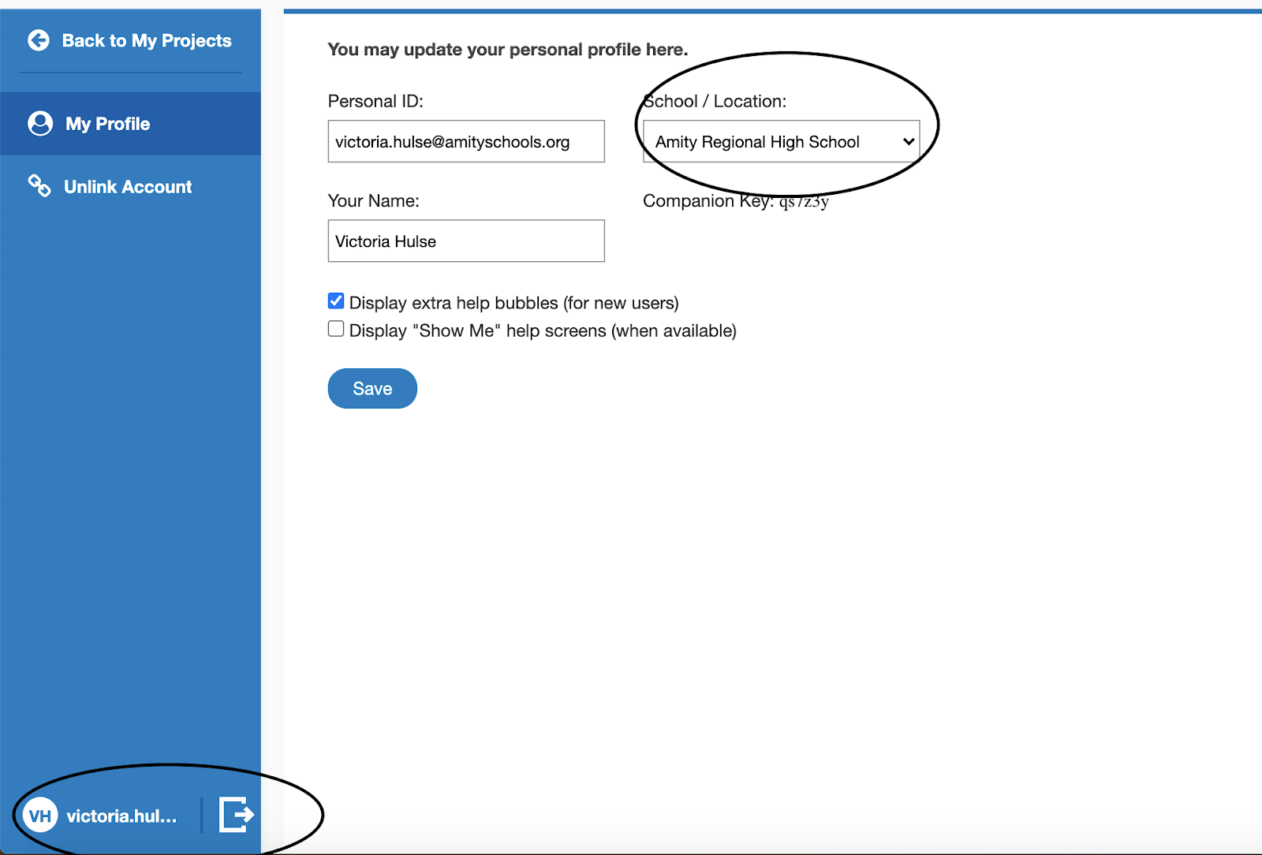1262x855 pixels.
Task: Save the profile changes
Action: pos(372,388)
